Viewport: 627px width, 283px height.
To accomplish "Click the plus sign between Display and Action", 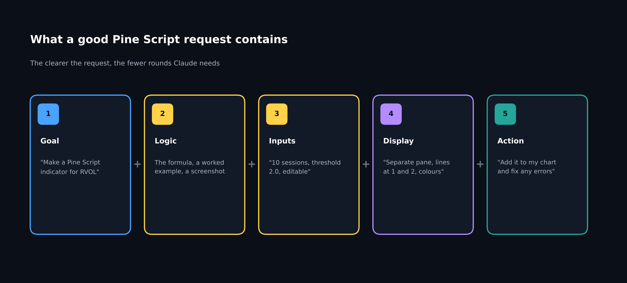I will click(x=480, y=164).
